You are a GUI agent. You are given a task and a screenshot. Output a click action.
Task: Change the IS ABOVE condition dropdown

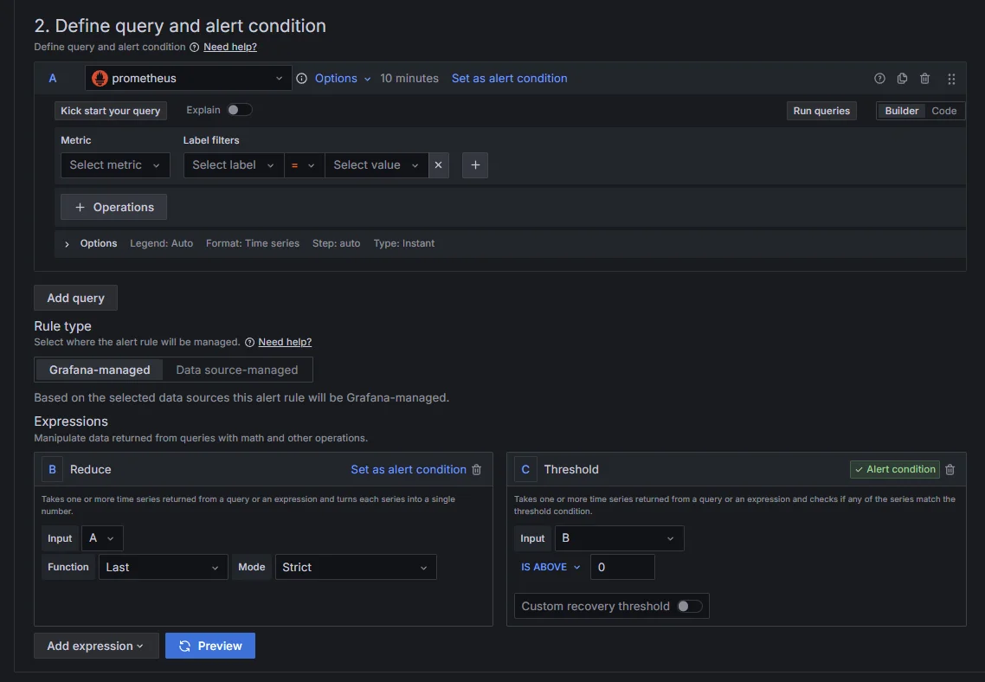click(x=550, y=567)
